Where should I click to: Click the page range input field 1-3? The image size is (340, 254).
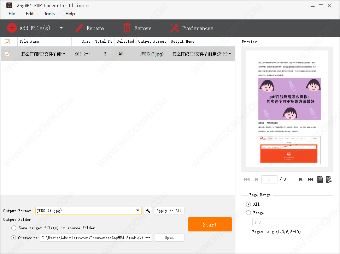click(291, 222)
